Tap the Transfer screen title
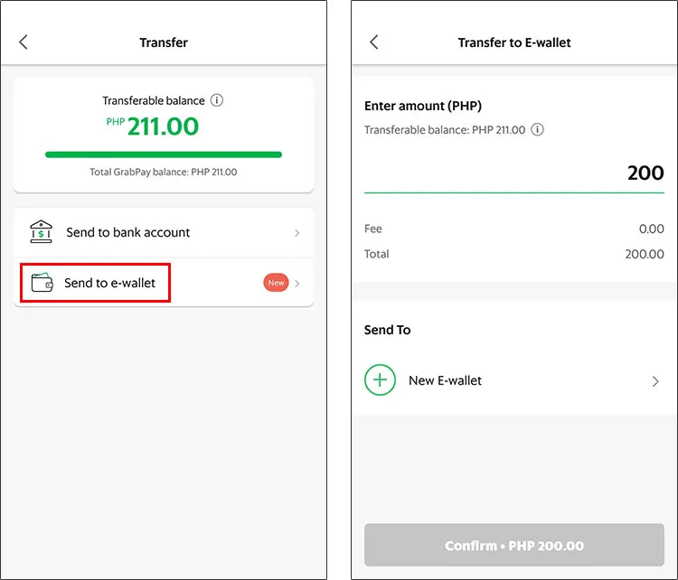Image resolution: width=678 pixels, height=580 pixels. click(164, 42)
